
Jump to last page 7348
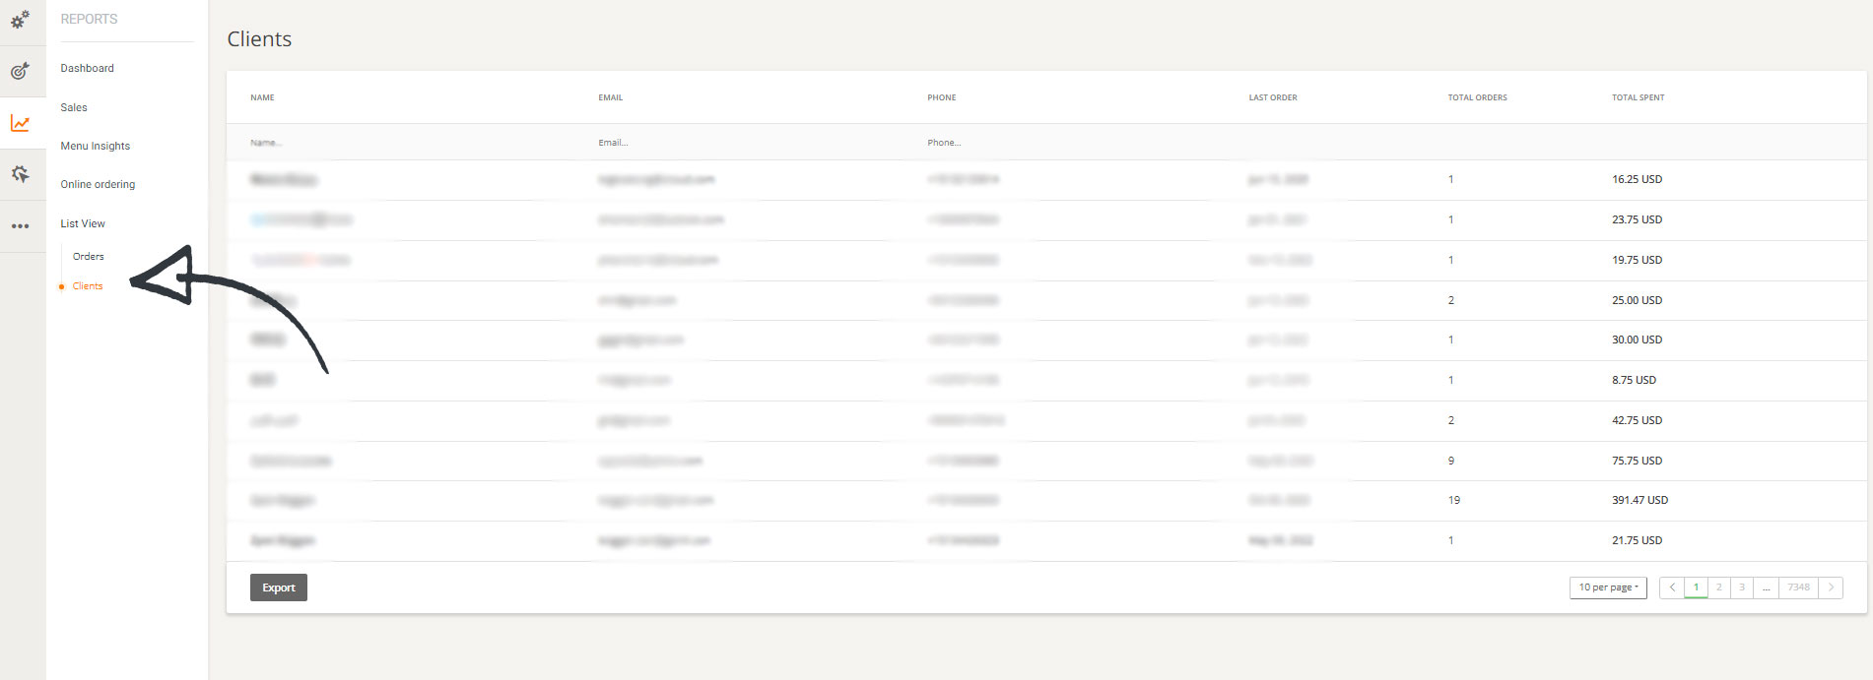tap(1798, 587)
